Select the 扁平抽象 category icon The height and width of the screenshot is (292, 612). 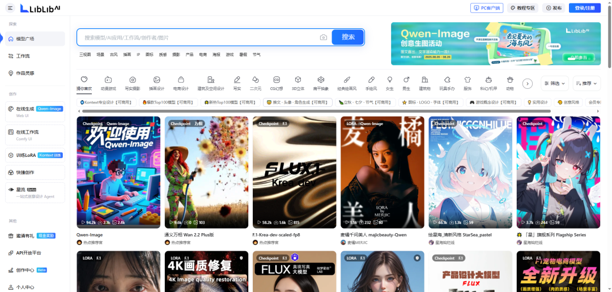click(x=321, y=80)
